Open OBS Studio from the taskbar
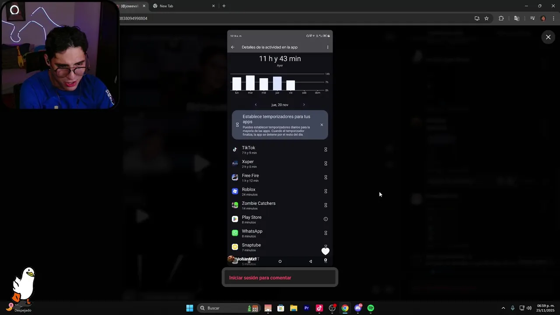The height and width of the screenshot is (315, 560). pyautogui.click(x=332, y=308)
